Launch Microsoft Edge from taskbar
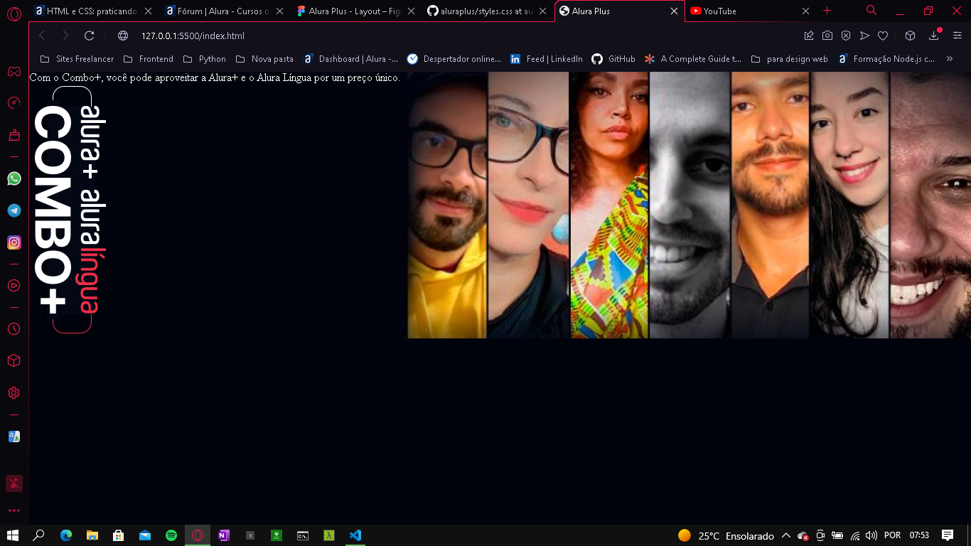The width and height of the screenshot is (971, 546). pyautogui.click(x=66, y=535)
